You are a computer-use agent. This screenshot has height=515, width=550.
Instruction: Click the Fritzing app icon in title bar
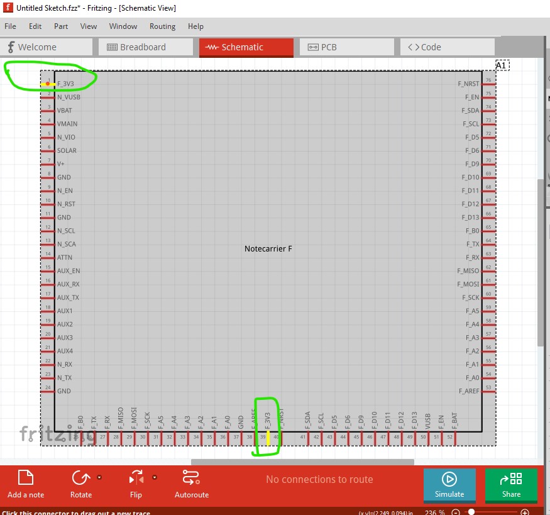(x=8, y=8)
